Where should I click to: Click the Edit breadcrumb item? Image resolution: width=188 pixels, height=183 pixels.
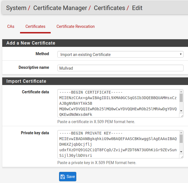137,8
